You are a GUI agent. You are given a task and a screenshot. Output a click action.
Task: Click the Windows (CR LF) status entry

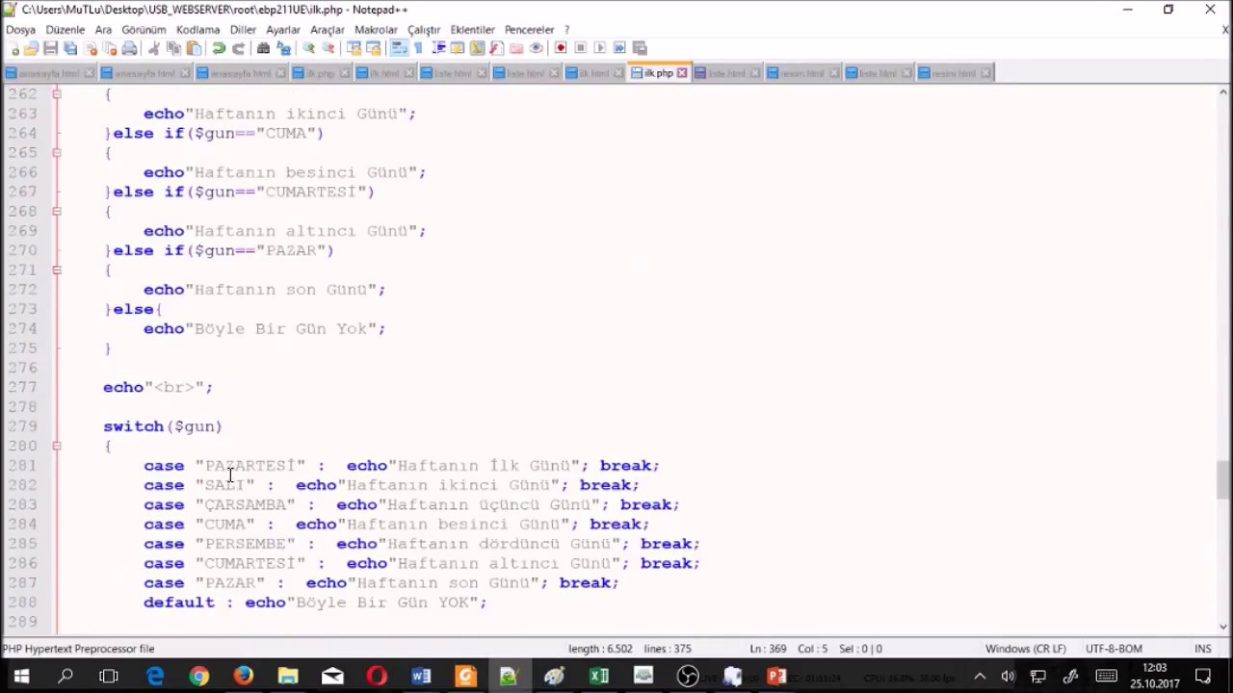click(1025, 649)
